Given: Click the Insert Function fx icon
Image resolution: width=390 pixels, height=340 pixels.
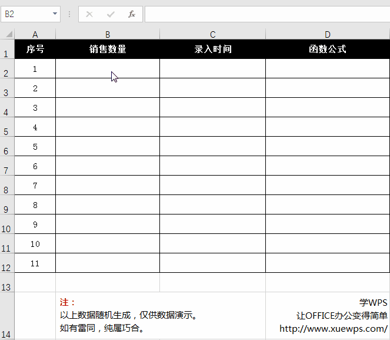Looking at the screenshot, I should (x=132, y=14).
